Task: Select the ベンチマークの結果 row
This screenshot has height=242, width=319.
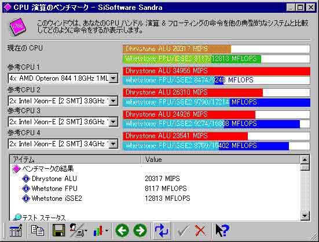Action: 48,169
